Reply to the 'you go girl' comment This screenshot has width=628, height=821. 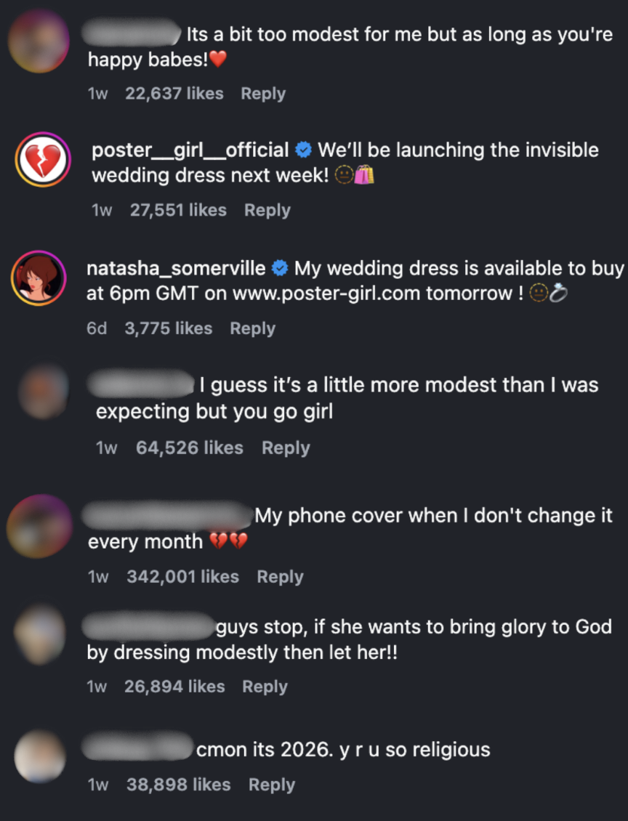286,448
